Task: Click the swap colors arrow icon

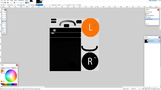Action: click(4, 70)
